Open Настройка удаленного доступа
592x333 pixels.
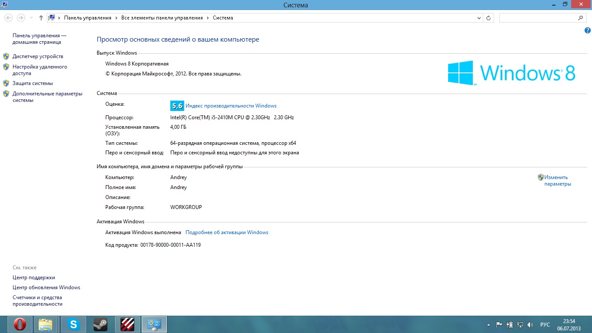(40, 70)
